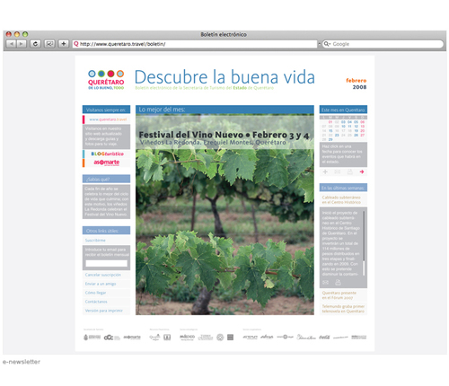
Task: Go back with the browser back arrow
Action: point(11,44)
